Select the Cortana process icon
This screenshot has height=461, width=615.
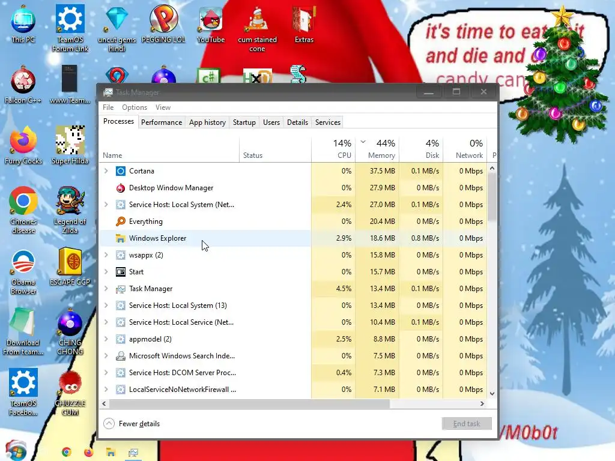point(120,171)
